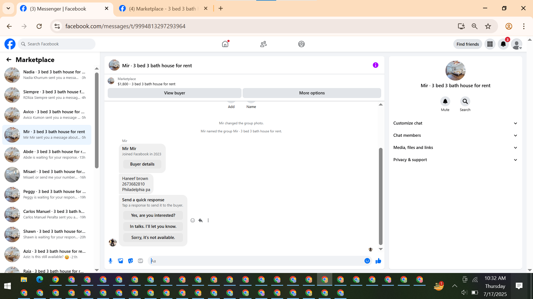The height and width of the screenshot is (299, 533).
Task: Open Facebook notifications bell
Action: coord(503,44)
